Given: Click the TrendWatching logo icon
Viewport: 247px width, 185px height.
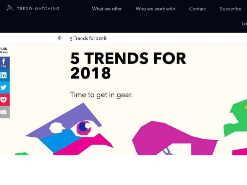Looking at the screenshot, I should [10, 8].
